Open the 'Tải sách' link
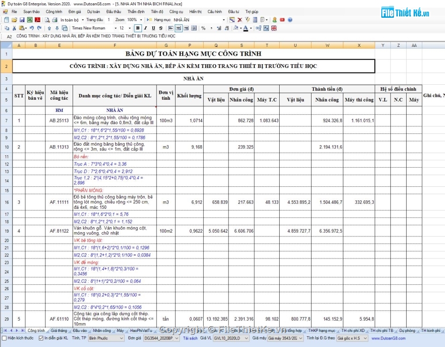This screenshot has height=347, width=445. click(190, 338)
